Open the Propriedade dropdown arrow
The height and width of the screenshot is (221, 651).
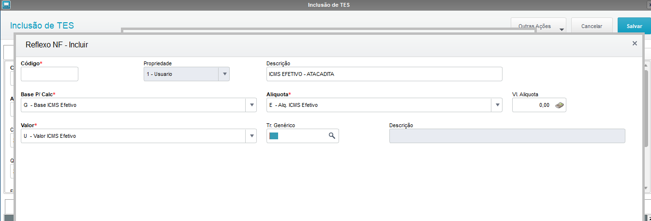[x=224, y=74]
